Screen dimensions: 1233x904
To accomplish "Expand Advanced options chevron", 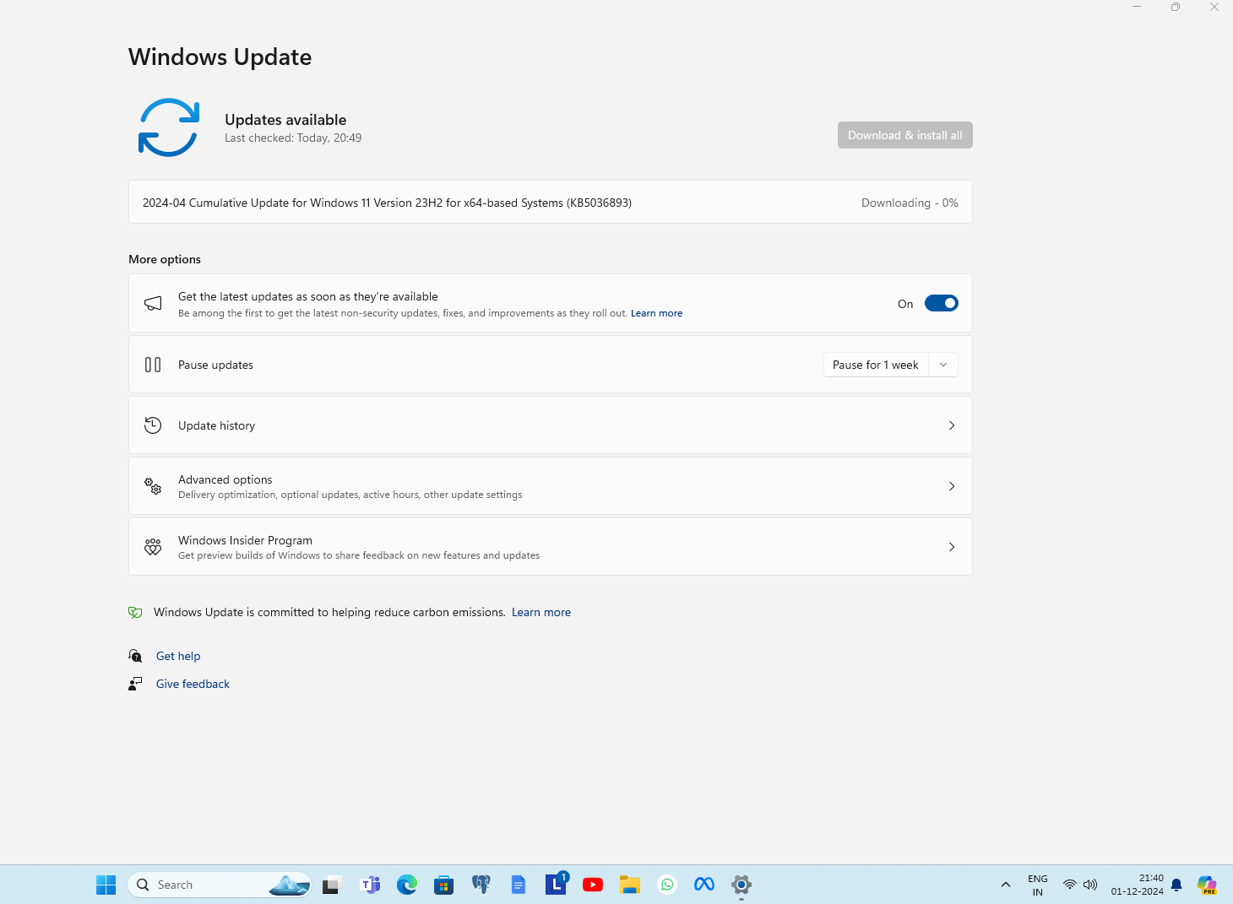I will [x=952, y=486].
